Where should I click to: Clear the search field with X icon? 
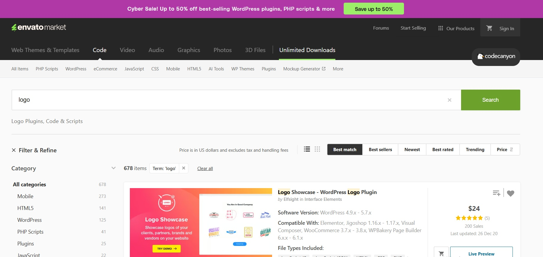450,100
